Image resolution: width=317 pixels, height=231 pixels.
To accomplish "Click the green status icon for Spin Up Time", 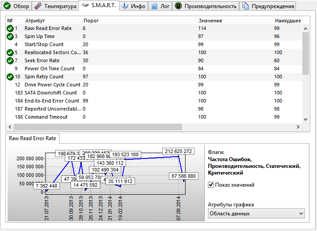I will point(10,36).
